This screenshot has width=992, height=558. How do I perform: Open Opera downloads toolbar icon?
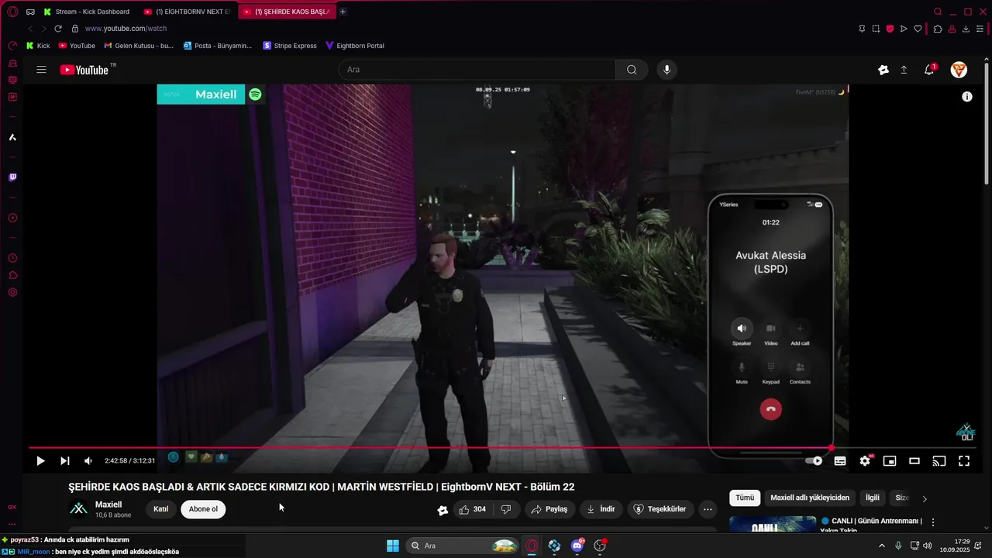click(966, 29)
